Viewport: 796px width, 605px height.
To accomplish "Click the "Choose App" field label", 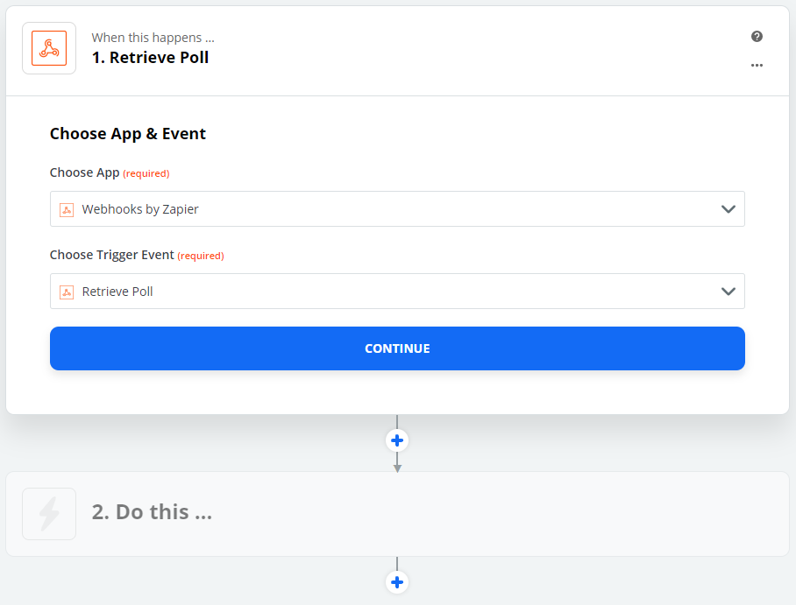I will [x=85, y=173].
